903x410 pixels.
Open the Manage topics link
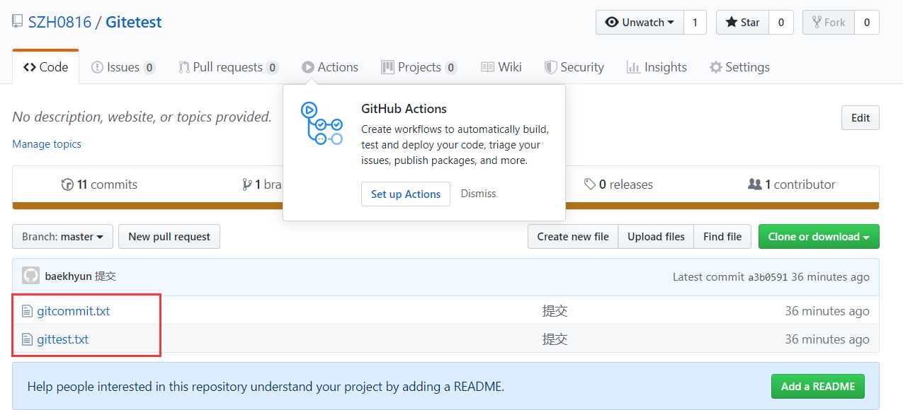point(47,144)
